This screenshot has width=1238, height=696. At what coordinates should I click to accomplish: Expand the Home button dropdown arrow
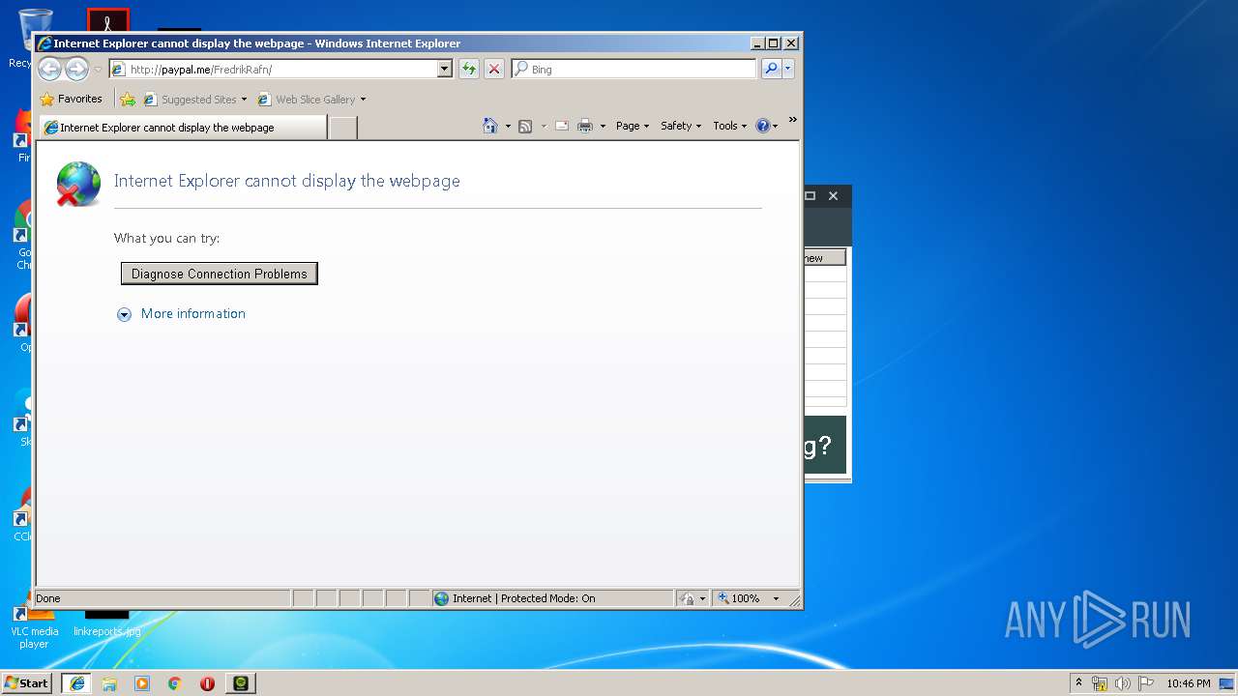tap(508, 126)
